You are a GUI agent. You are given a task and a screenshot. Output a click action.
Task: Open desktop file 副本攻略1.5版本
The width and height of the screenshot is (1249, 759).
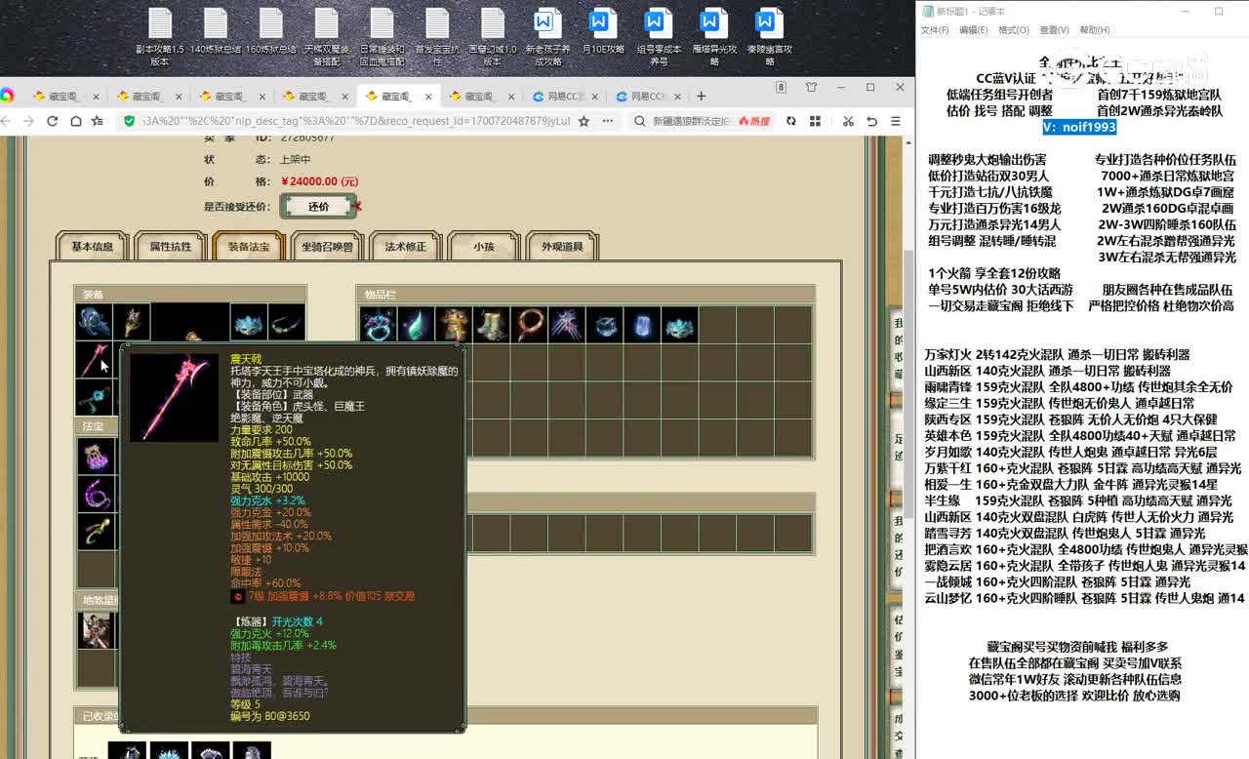159,37
